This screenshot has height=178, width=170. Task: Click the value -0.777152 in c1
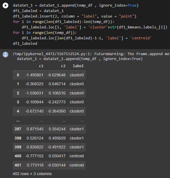(x=34, y=156)
